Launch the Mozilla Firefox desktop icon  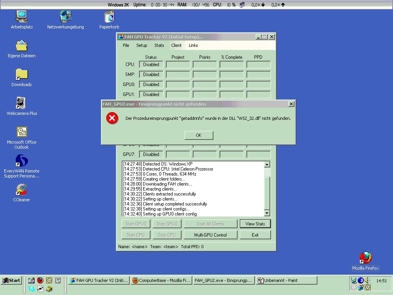click(x=366, y=258)
